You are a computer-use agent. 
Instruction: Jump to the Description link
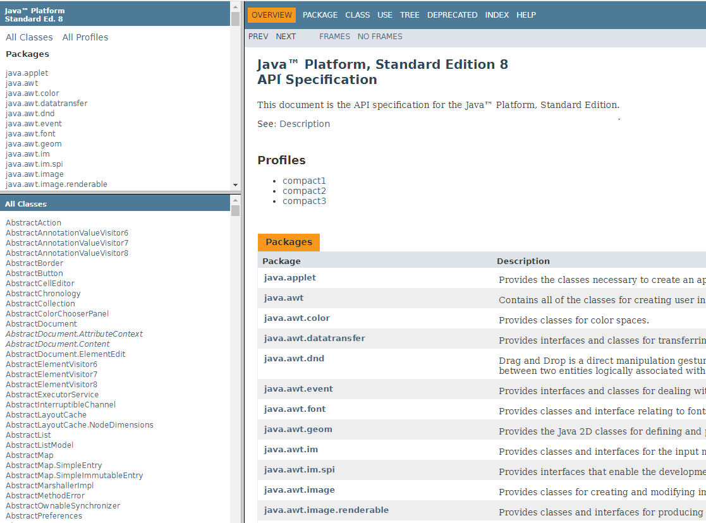(x=305, y=124)
